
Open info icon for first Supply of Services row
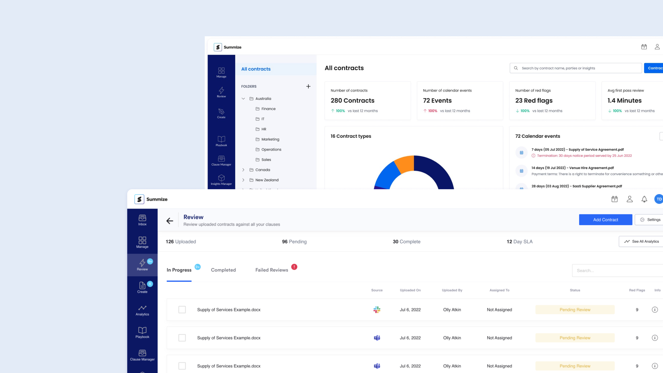(655, 310)
